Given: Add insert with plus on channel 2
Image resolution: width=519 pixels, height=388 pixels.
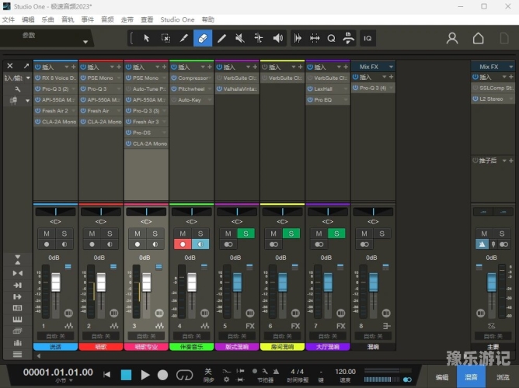Looking at the screenshot, I should pos(119,67).
